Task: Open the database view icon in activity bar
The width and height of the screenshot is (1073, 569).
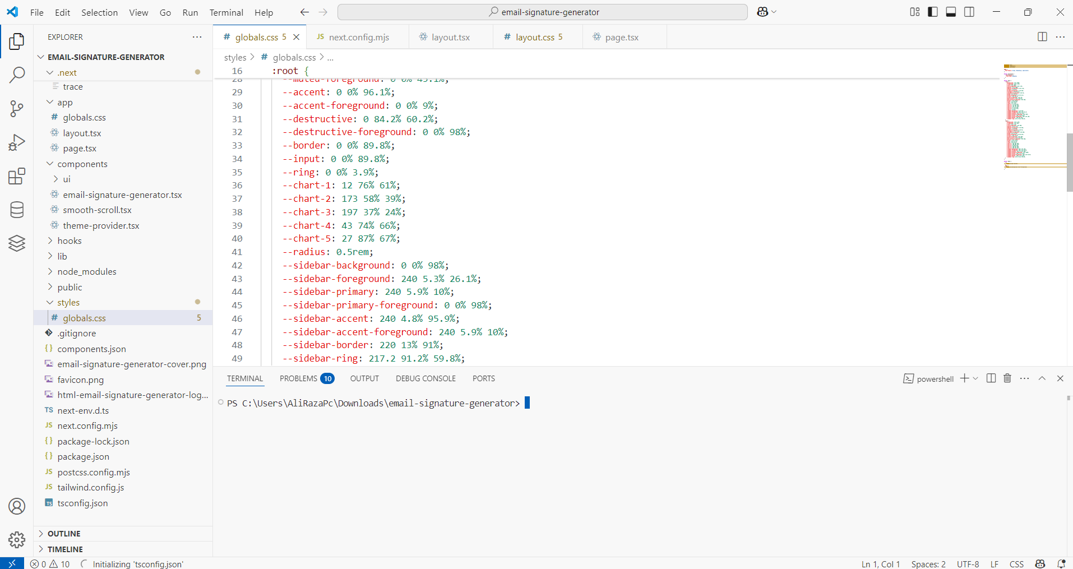Action: [17, 210]
